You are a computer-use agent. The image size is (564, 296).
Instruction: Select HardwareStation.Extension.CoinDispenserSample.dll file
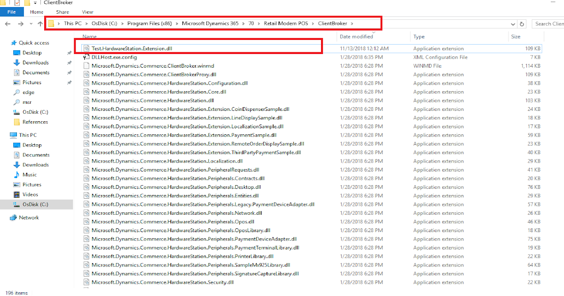190,109
